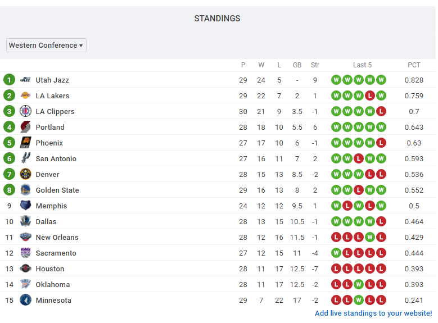Screen dimensions: 438x323
Task: Sort standings by PCT column header
Action: (x=414, y=65)
